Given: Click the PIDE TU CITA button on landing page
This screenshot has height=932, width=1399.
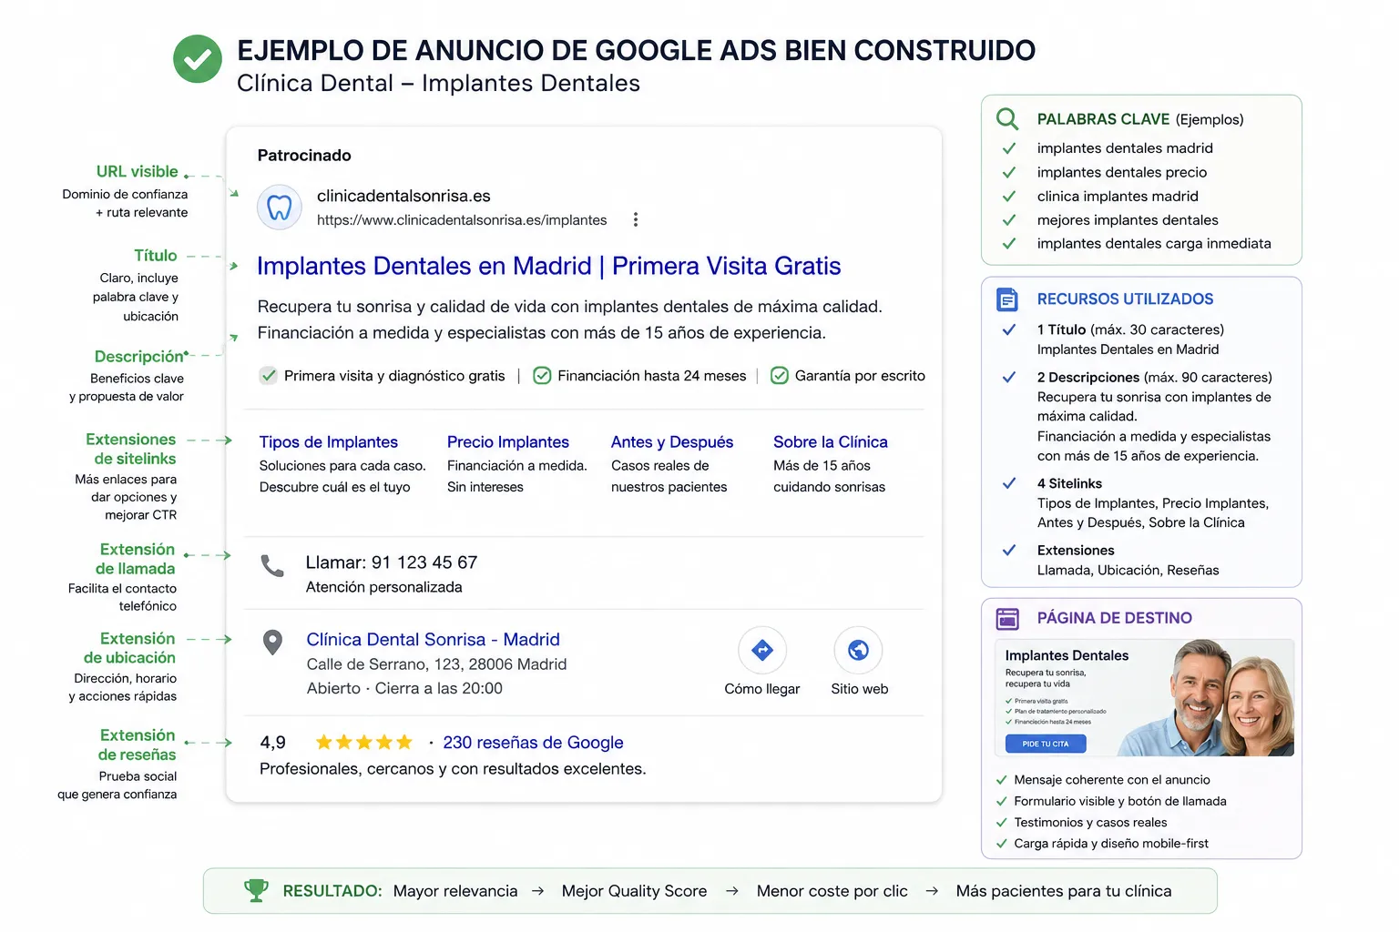Looking at the screenshot, I should [x=1046, y=744].
